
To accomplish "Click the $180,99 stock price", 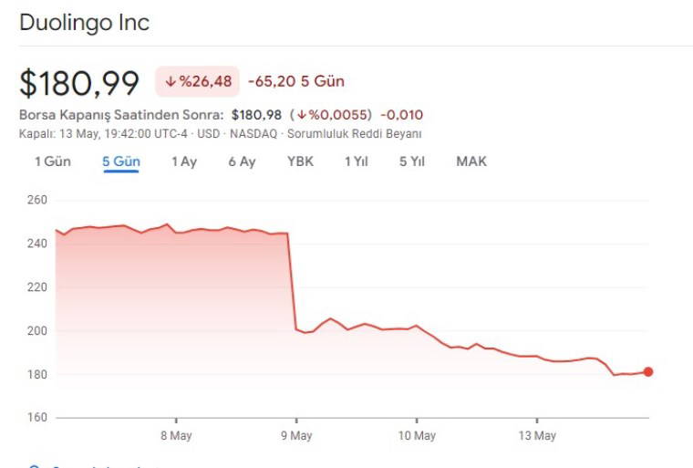I will point(79,83).
